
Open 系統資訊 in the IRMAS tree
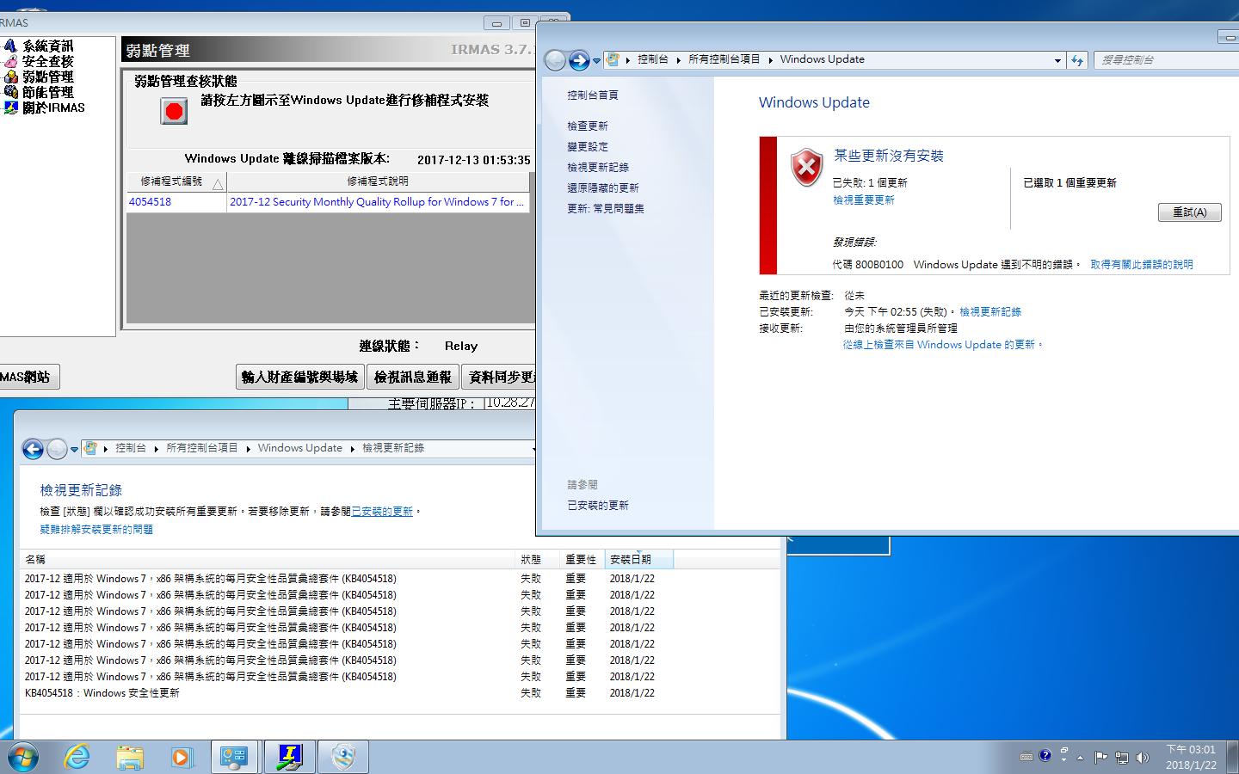pos(47,46)
